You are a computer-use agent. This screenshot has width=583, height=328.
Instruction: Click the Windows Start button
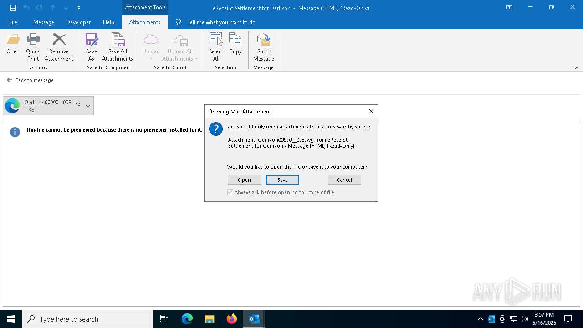click(x=11, y=319)
